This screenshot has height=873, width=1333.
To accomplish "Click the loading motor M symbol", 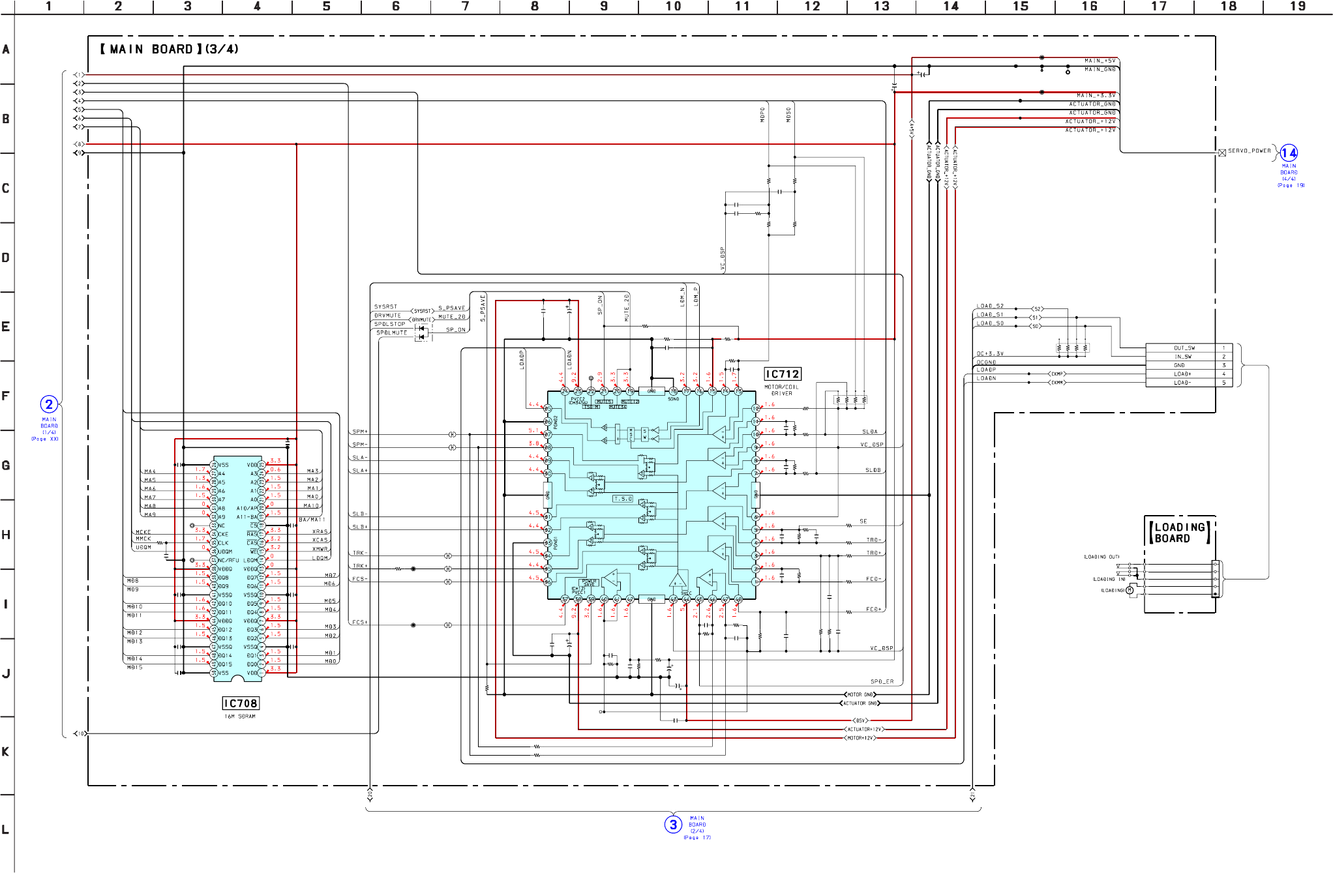I will tap(1130, 591).
